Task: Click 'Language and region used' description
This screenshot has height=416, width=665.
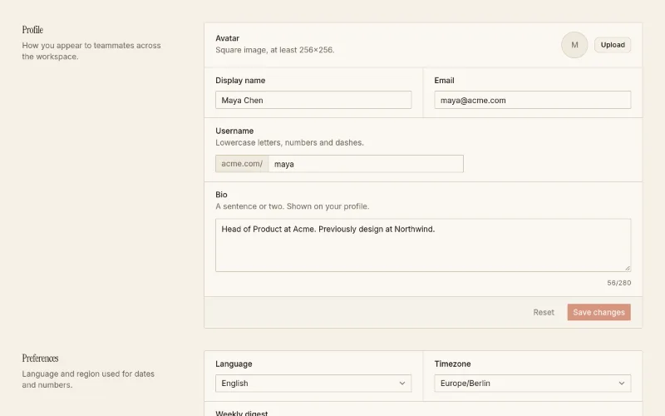Action: [x=88, y=379]
